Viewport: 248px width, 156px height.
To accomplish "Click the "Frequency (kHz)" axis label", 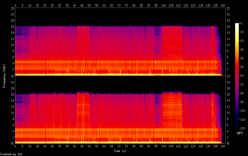I will [x=4, y=76].
